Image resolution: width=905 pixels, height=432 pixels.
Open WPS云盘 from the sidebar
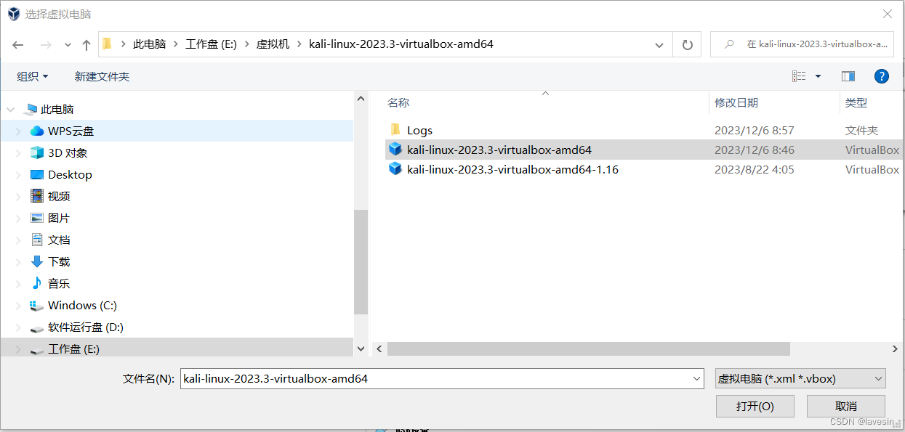[x=71, y=131]
